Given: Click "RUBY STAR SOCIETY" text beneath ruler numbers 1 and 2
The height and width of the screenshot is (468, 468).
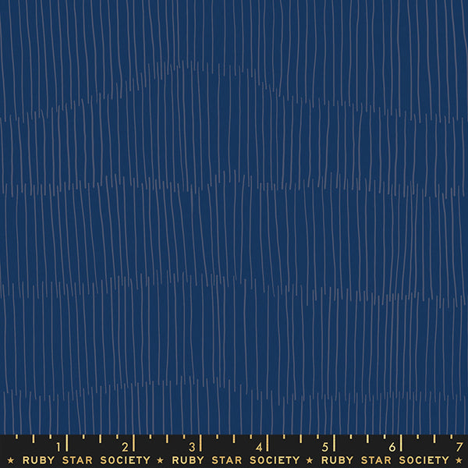Looking at the screenshot, I should click(x=87, y=460).
